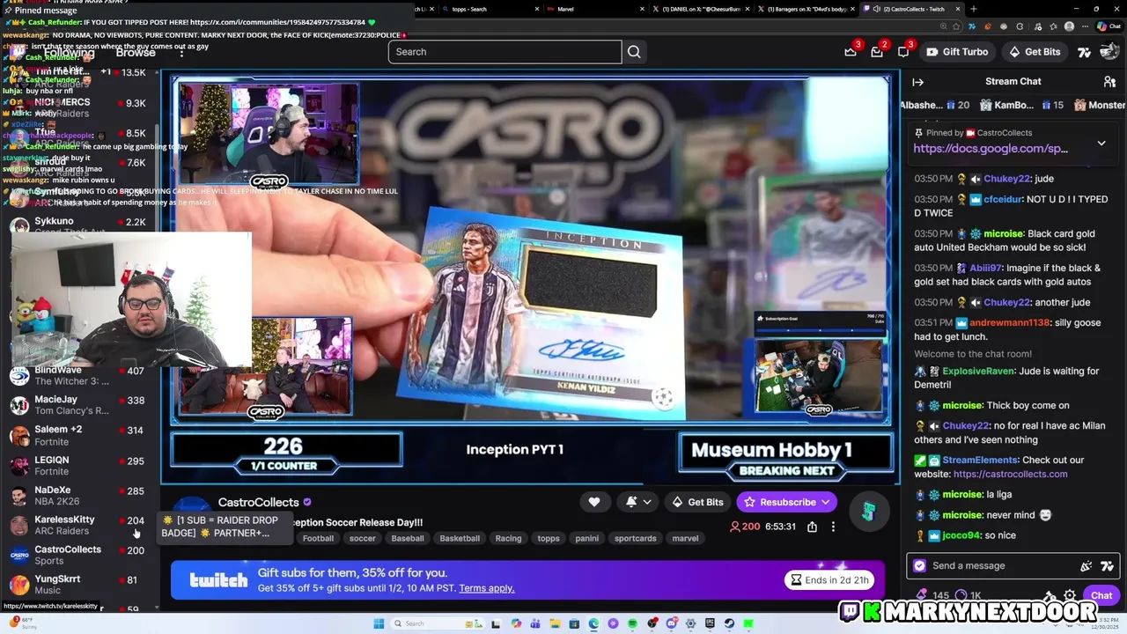This screenshot has width=1127, height=634.
Task: Open CastroCollects Sports channel in sidebar
Action: tap(79, 555)
